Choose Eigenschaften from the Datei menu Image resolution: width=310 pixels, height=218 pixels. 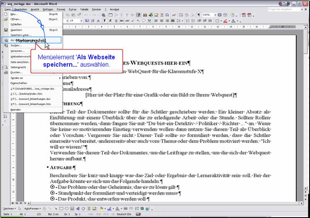[19, 83]
